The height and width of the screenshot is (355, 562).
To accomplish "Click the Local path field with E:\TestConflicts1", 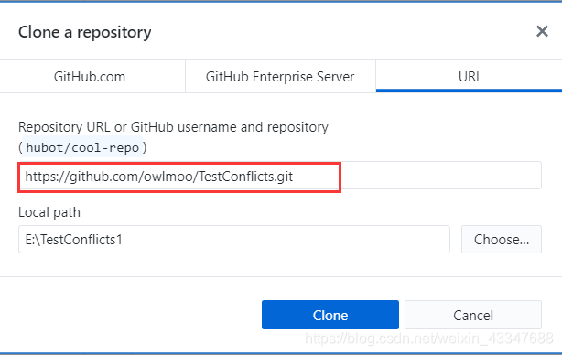I will (x=234, y=240).
